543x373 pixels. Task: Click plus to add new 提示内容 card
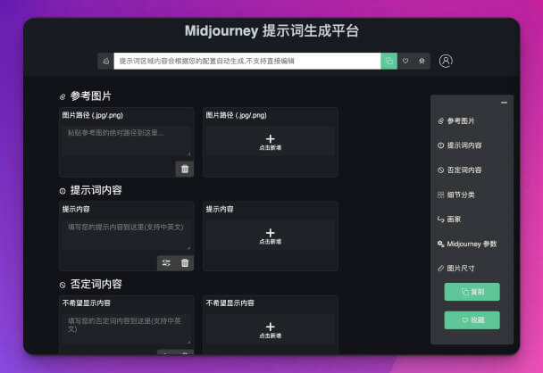pos(270,236)
